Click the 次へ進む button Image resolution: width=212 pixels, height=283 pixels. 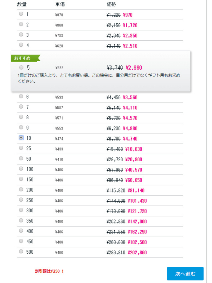pos(185,273)
